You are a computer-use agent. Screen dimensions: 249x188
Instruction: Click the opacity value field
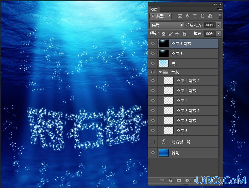click(210, 25)
